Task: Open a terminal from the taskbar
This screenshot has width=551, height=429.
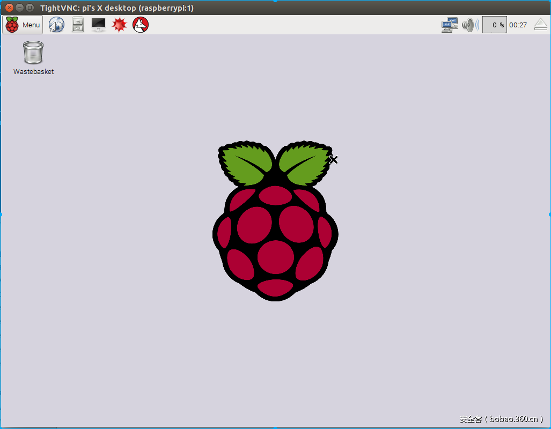Action: tap(98, 25)
